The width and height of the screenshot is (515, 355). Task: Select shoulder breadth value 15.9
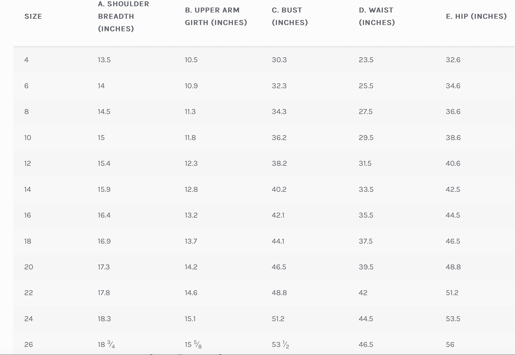[104, 189]
